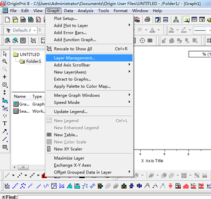Screen dimensions: 211x199
Task: Open the Scatter plot type dropdown arrow
Action: tap(26, 176)
